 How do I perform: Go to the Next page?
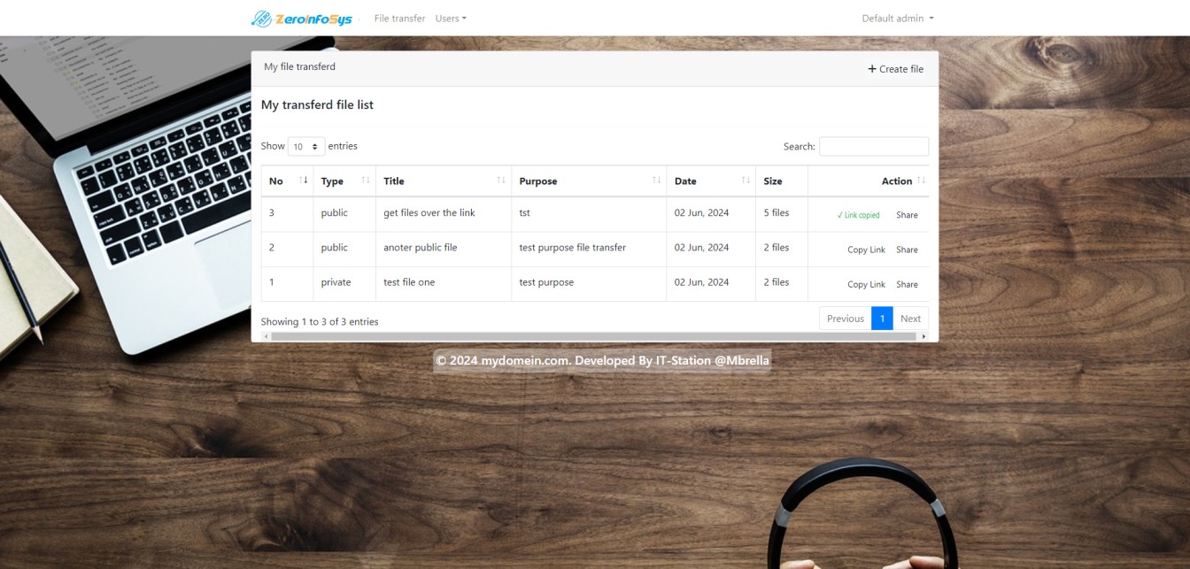pos(910,319)
